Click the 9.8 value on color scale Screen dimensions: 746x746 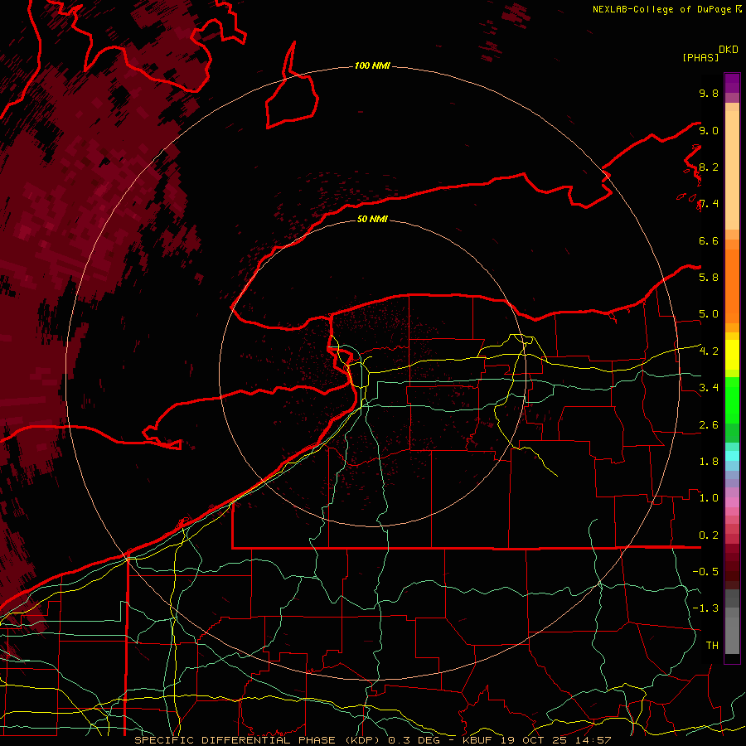coord(709,93)
